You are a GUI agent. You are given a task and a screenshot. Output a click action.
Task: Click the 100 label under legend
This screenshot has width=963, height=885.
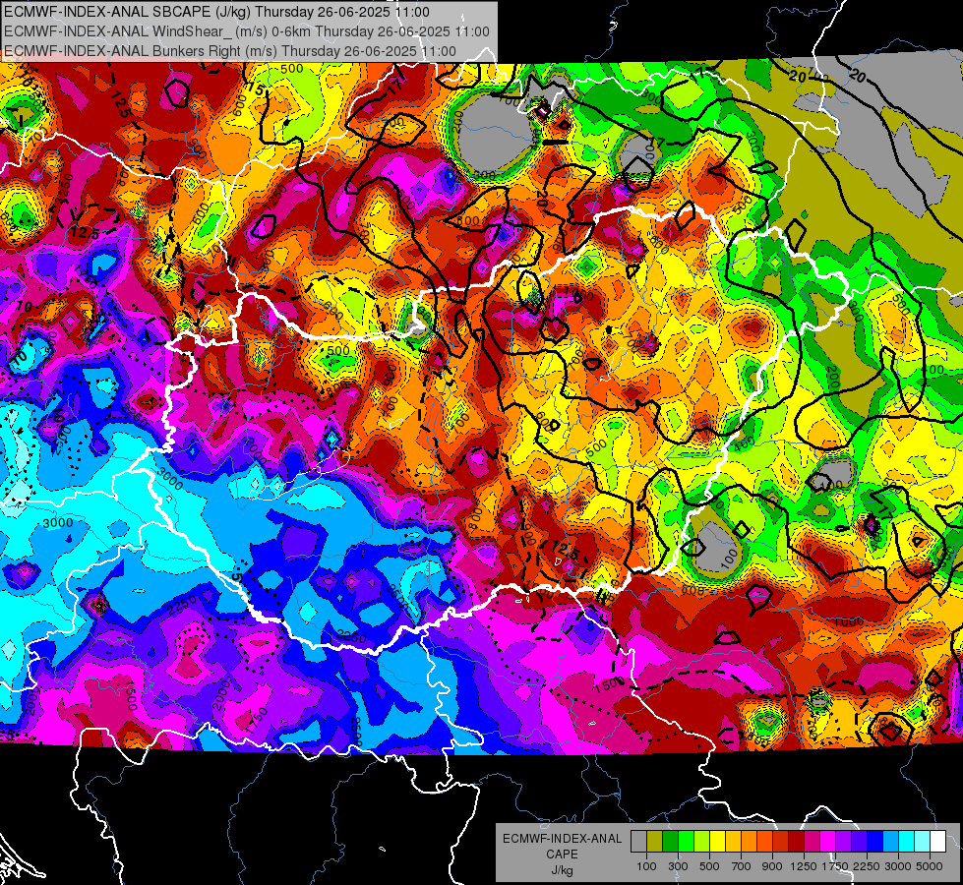click(x=646, y=866)
